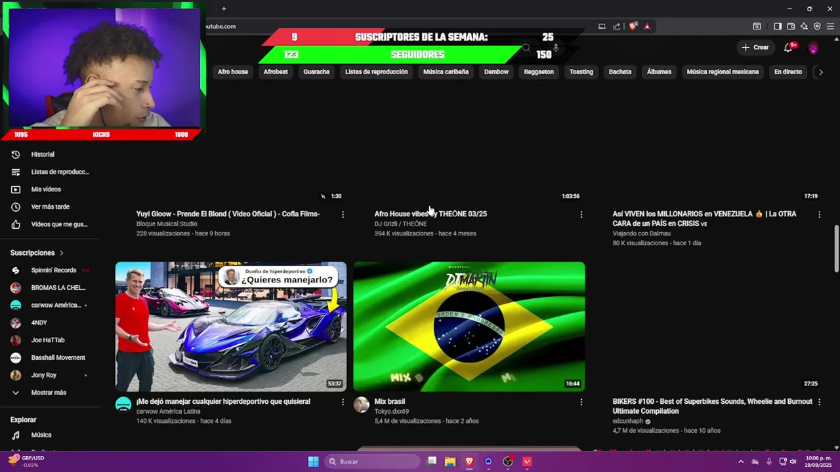The image size is (840, 472).
Task: Open the Afro House vibes video title
Action: (x=430, y=214)
